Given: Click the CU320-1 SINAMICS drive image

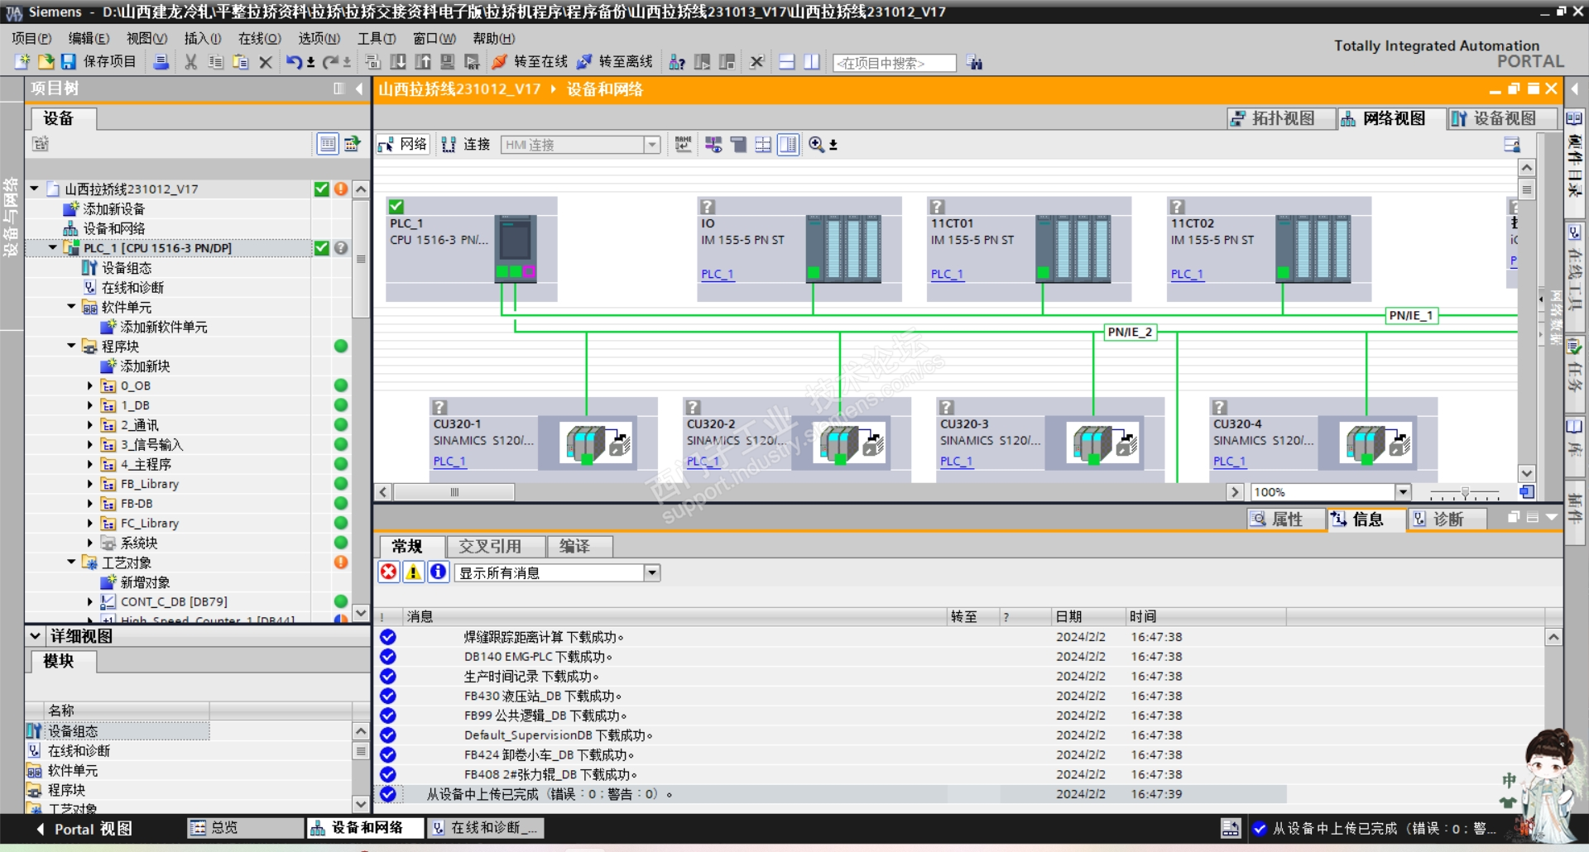Looking at the screenshot, I should (x=597, y=443).
